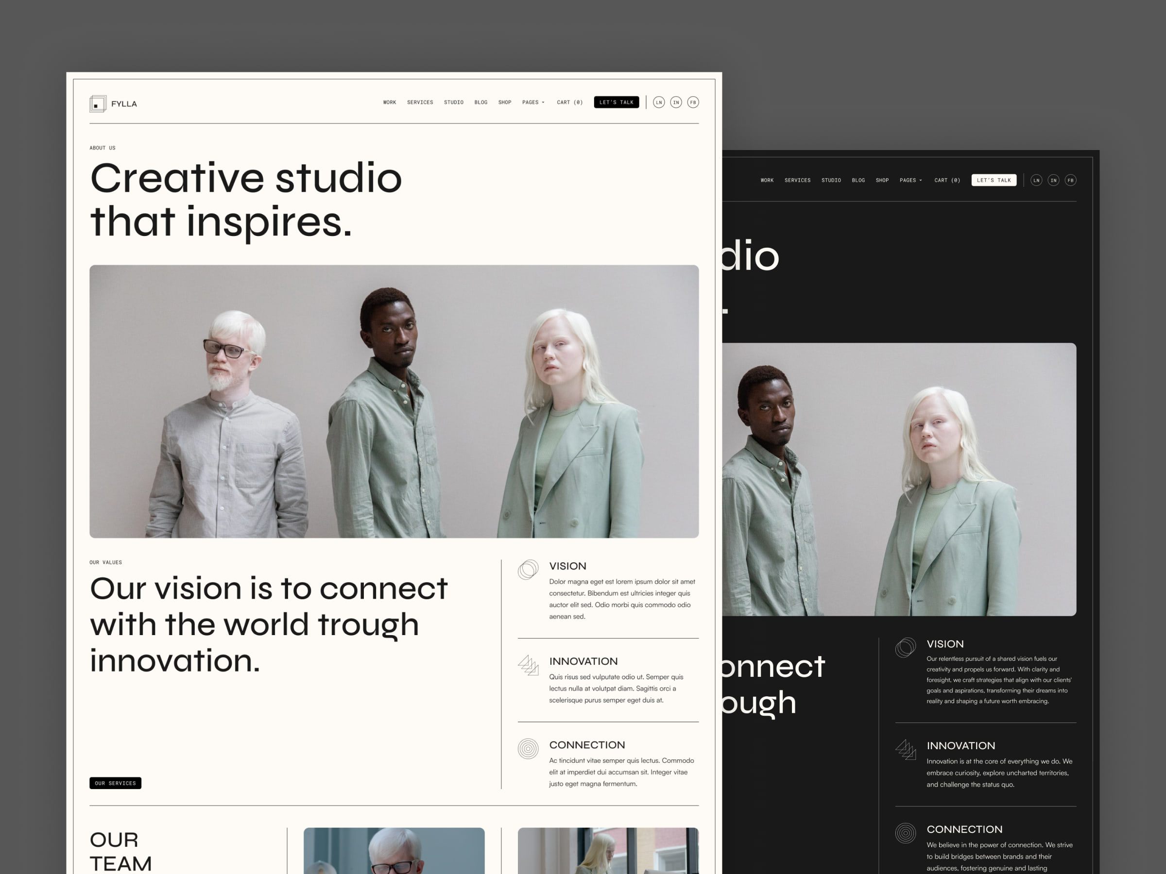Click the Our Services black button

click(115, 783)
